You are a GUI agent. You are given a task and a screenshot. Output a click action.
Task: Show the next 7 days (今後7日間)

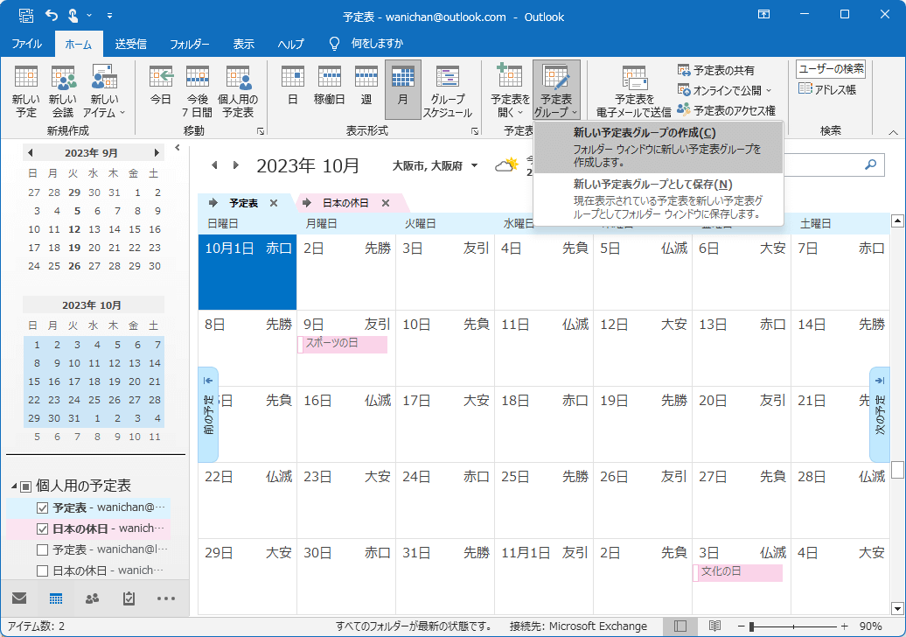point(198,87)
